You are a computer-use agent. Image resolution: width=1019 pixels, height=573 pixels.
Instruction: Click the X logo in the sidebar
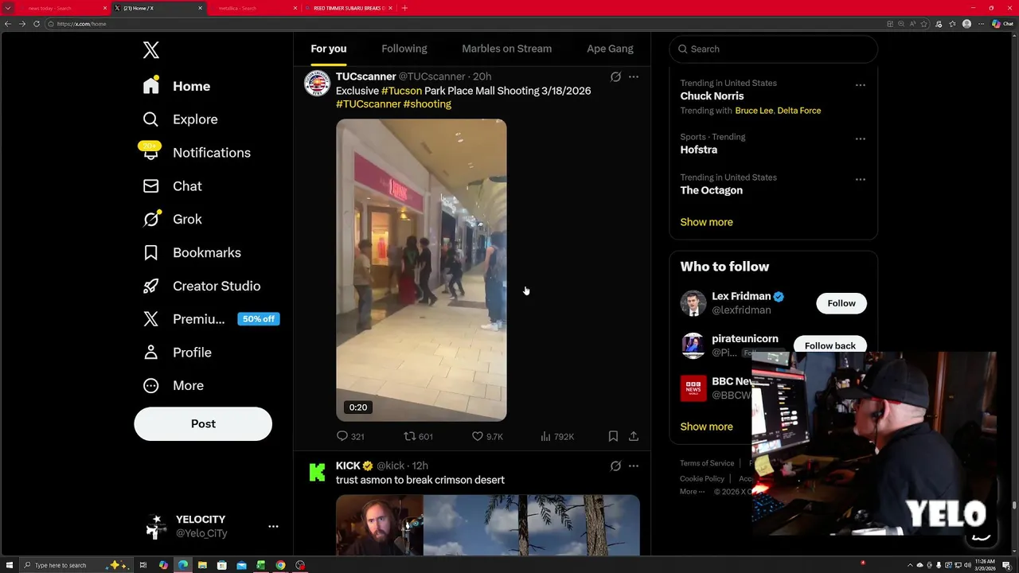pos(151,50)
